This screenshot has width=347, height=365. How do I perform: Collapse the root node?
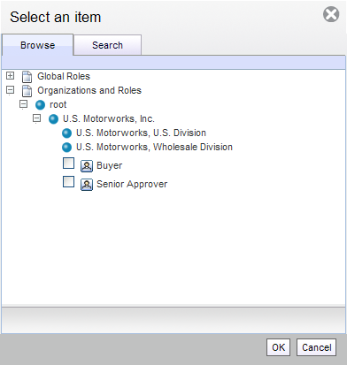tap(23, 104)
